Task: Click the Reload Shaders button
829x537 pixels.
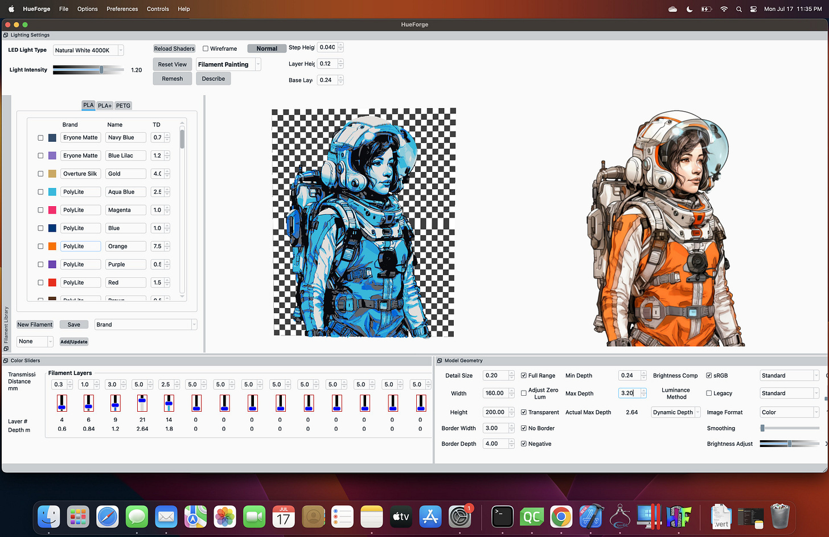Action: (x=174, y=48)
